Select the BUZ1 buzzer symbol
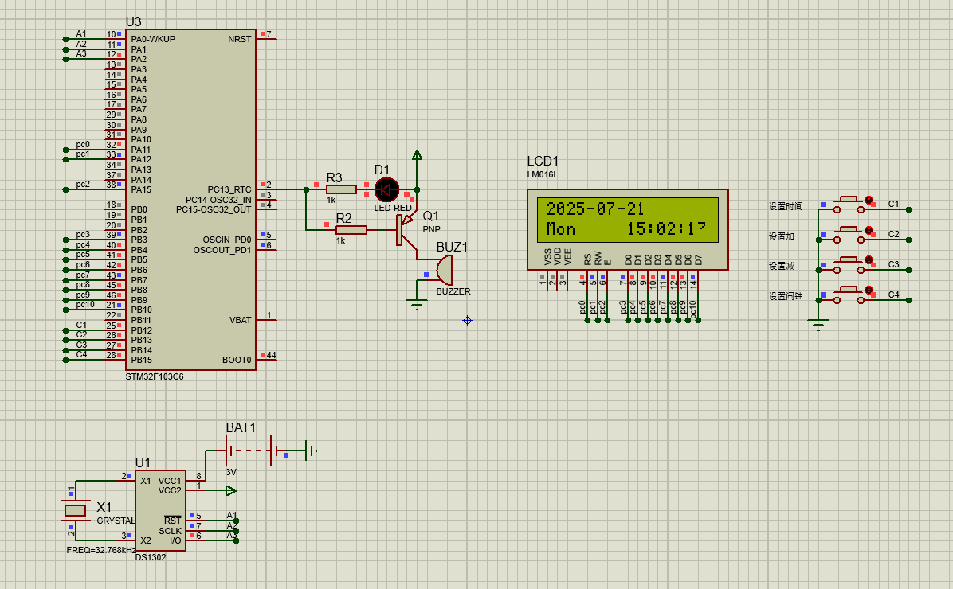This screenshot has height=589, width=953. click(x=444, y=270)
